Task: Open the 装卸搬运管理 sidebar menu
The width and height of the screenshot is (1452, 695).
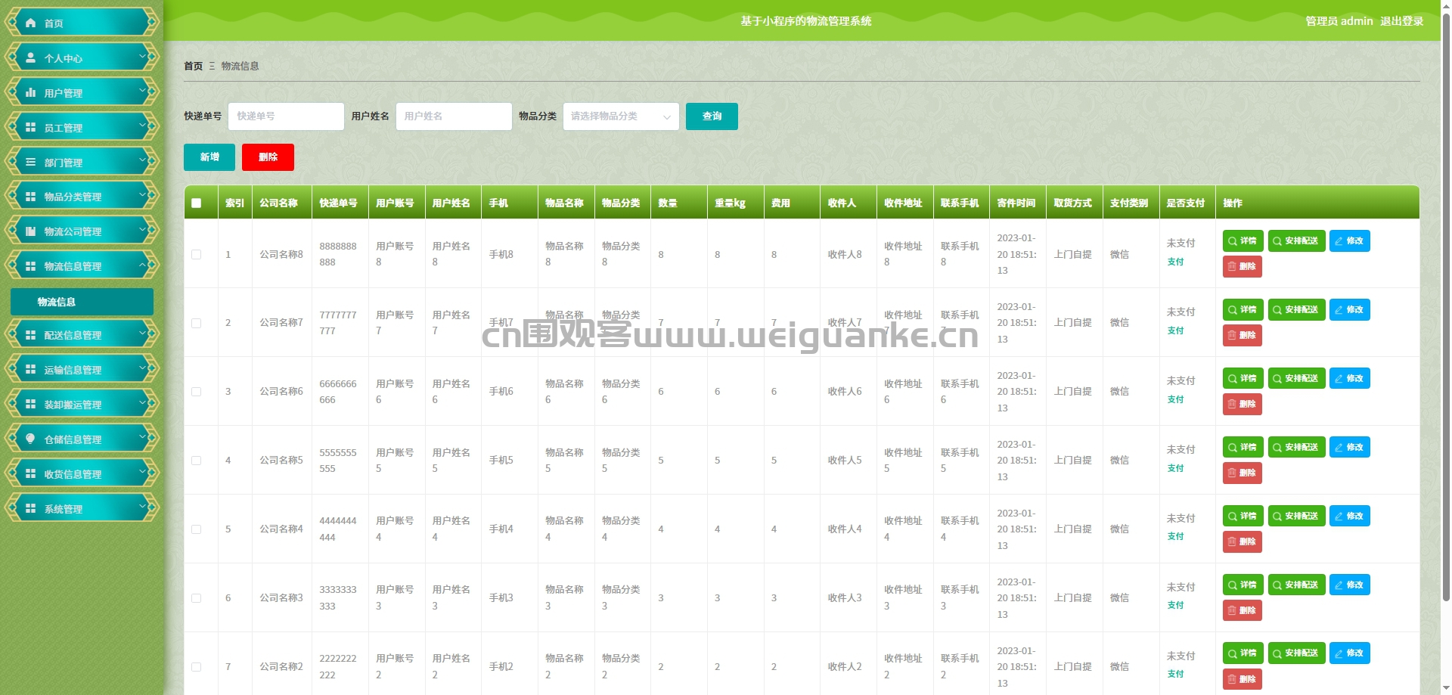Action: point(82,404)
